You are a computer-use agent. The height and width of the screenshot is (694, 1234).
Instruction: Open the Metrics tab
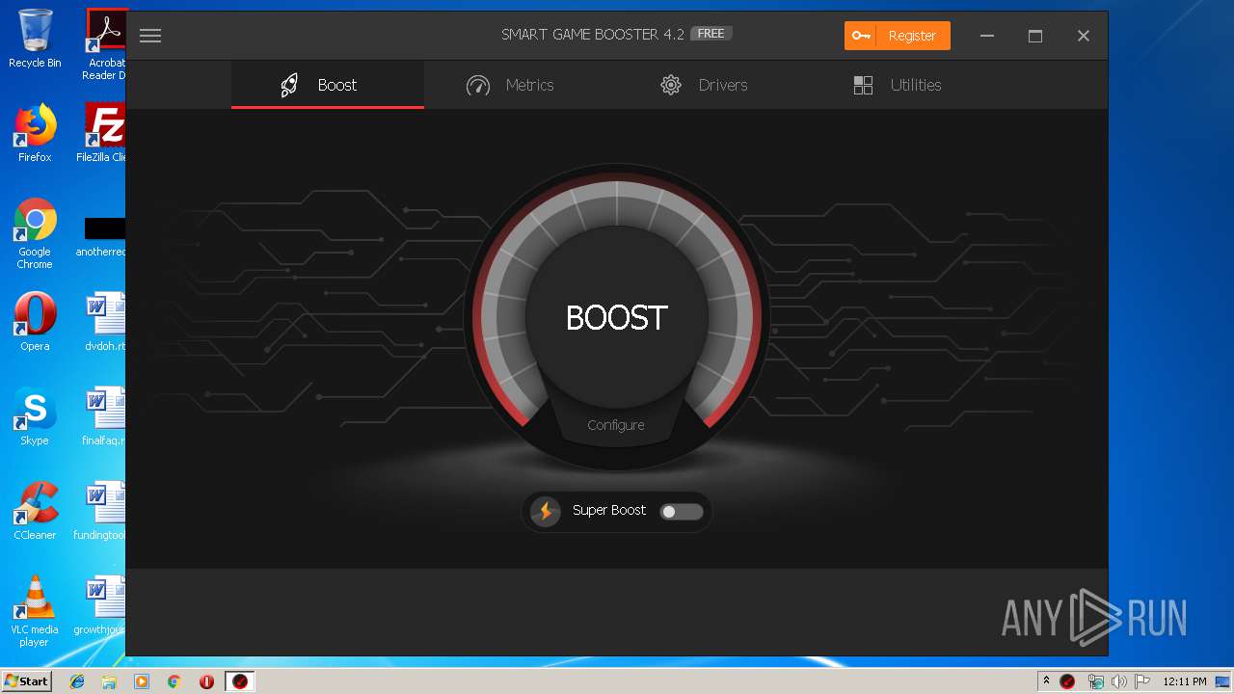(510, 85)
